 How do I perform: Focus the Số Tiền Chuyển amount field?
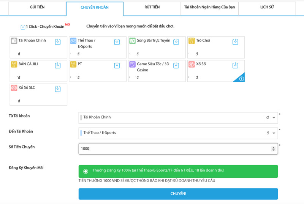pyautogui.click(x=175, y=149)
